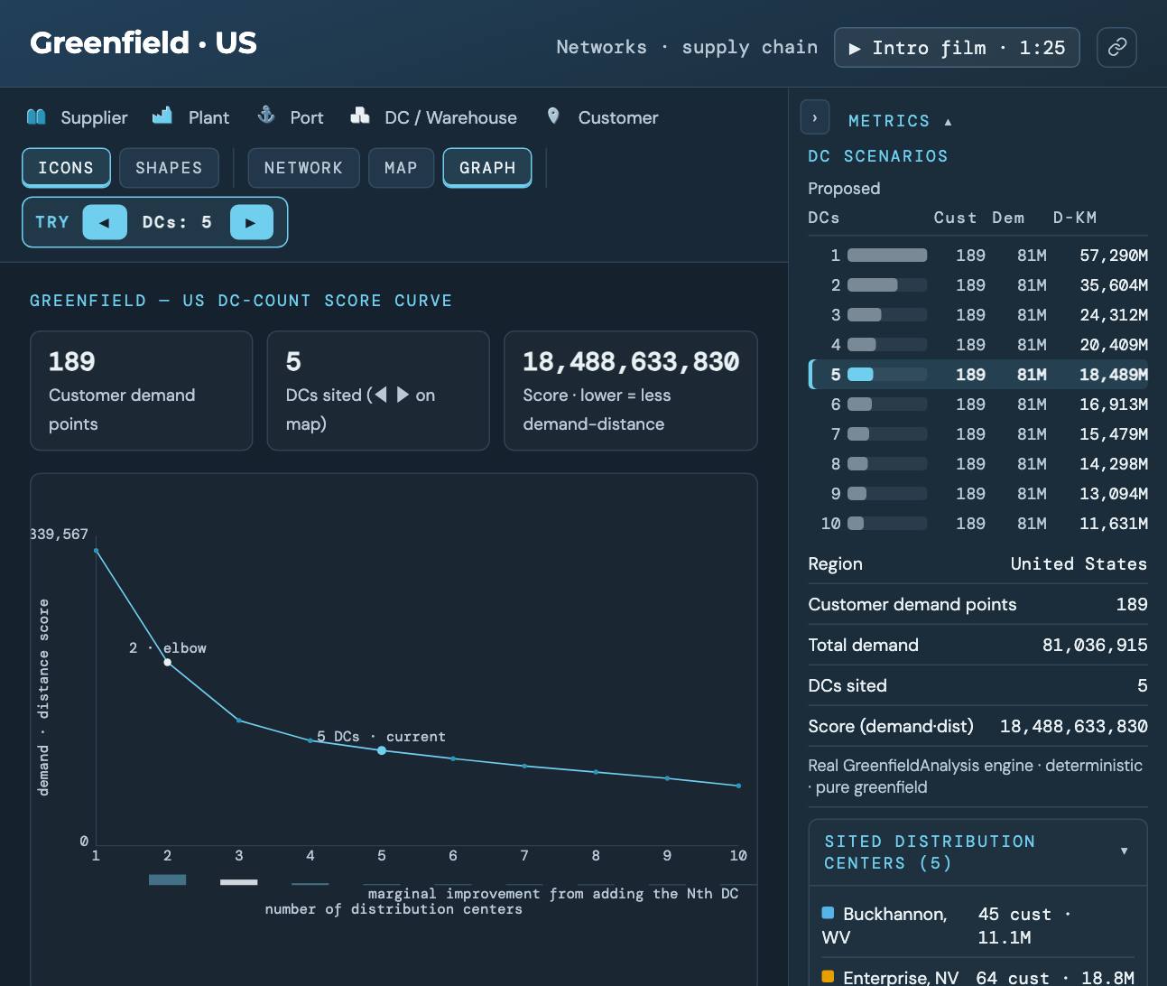Click the DC SCENARIOS heading
Screen dimensions: 1167x986
pos(878,156)
